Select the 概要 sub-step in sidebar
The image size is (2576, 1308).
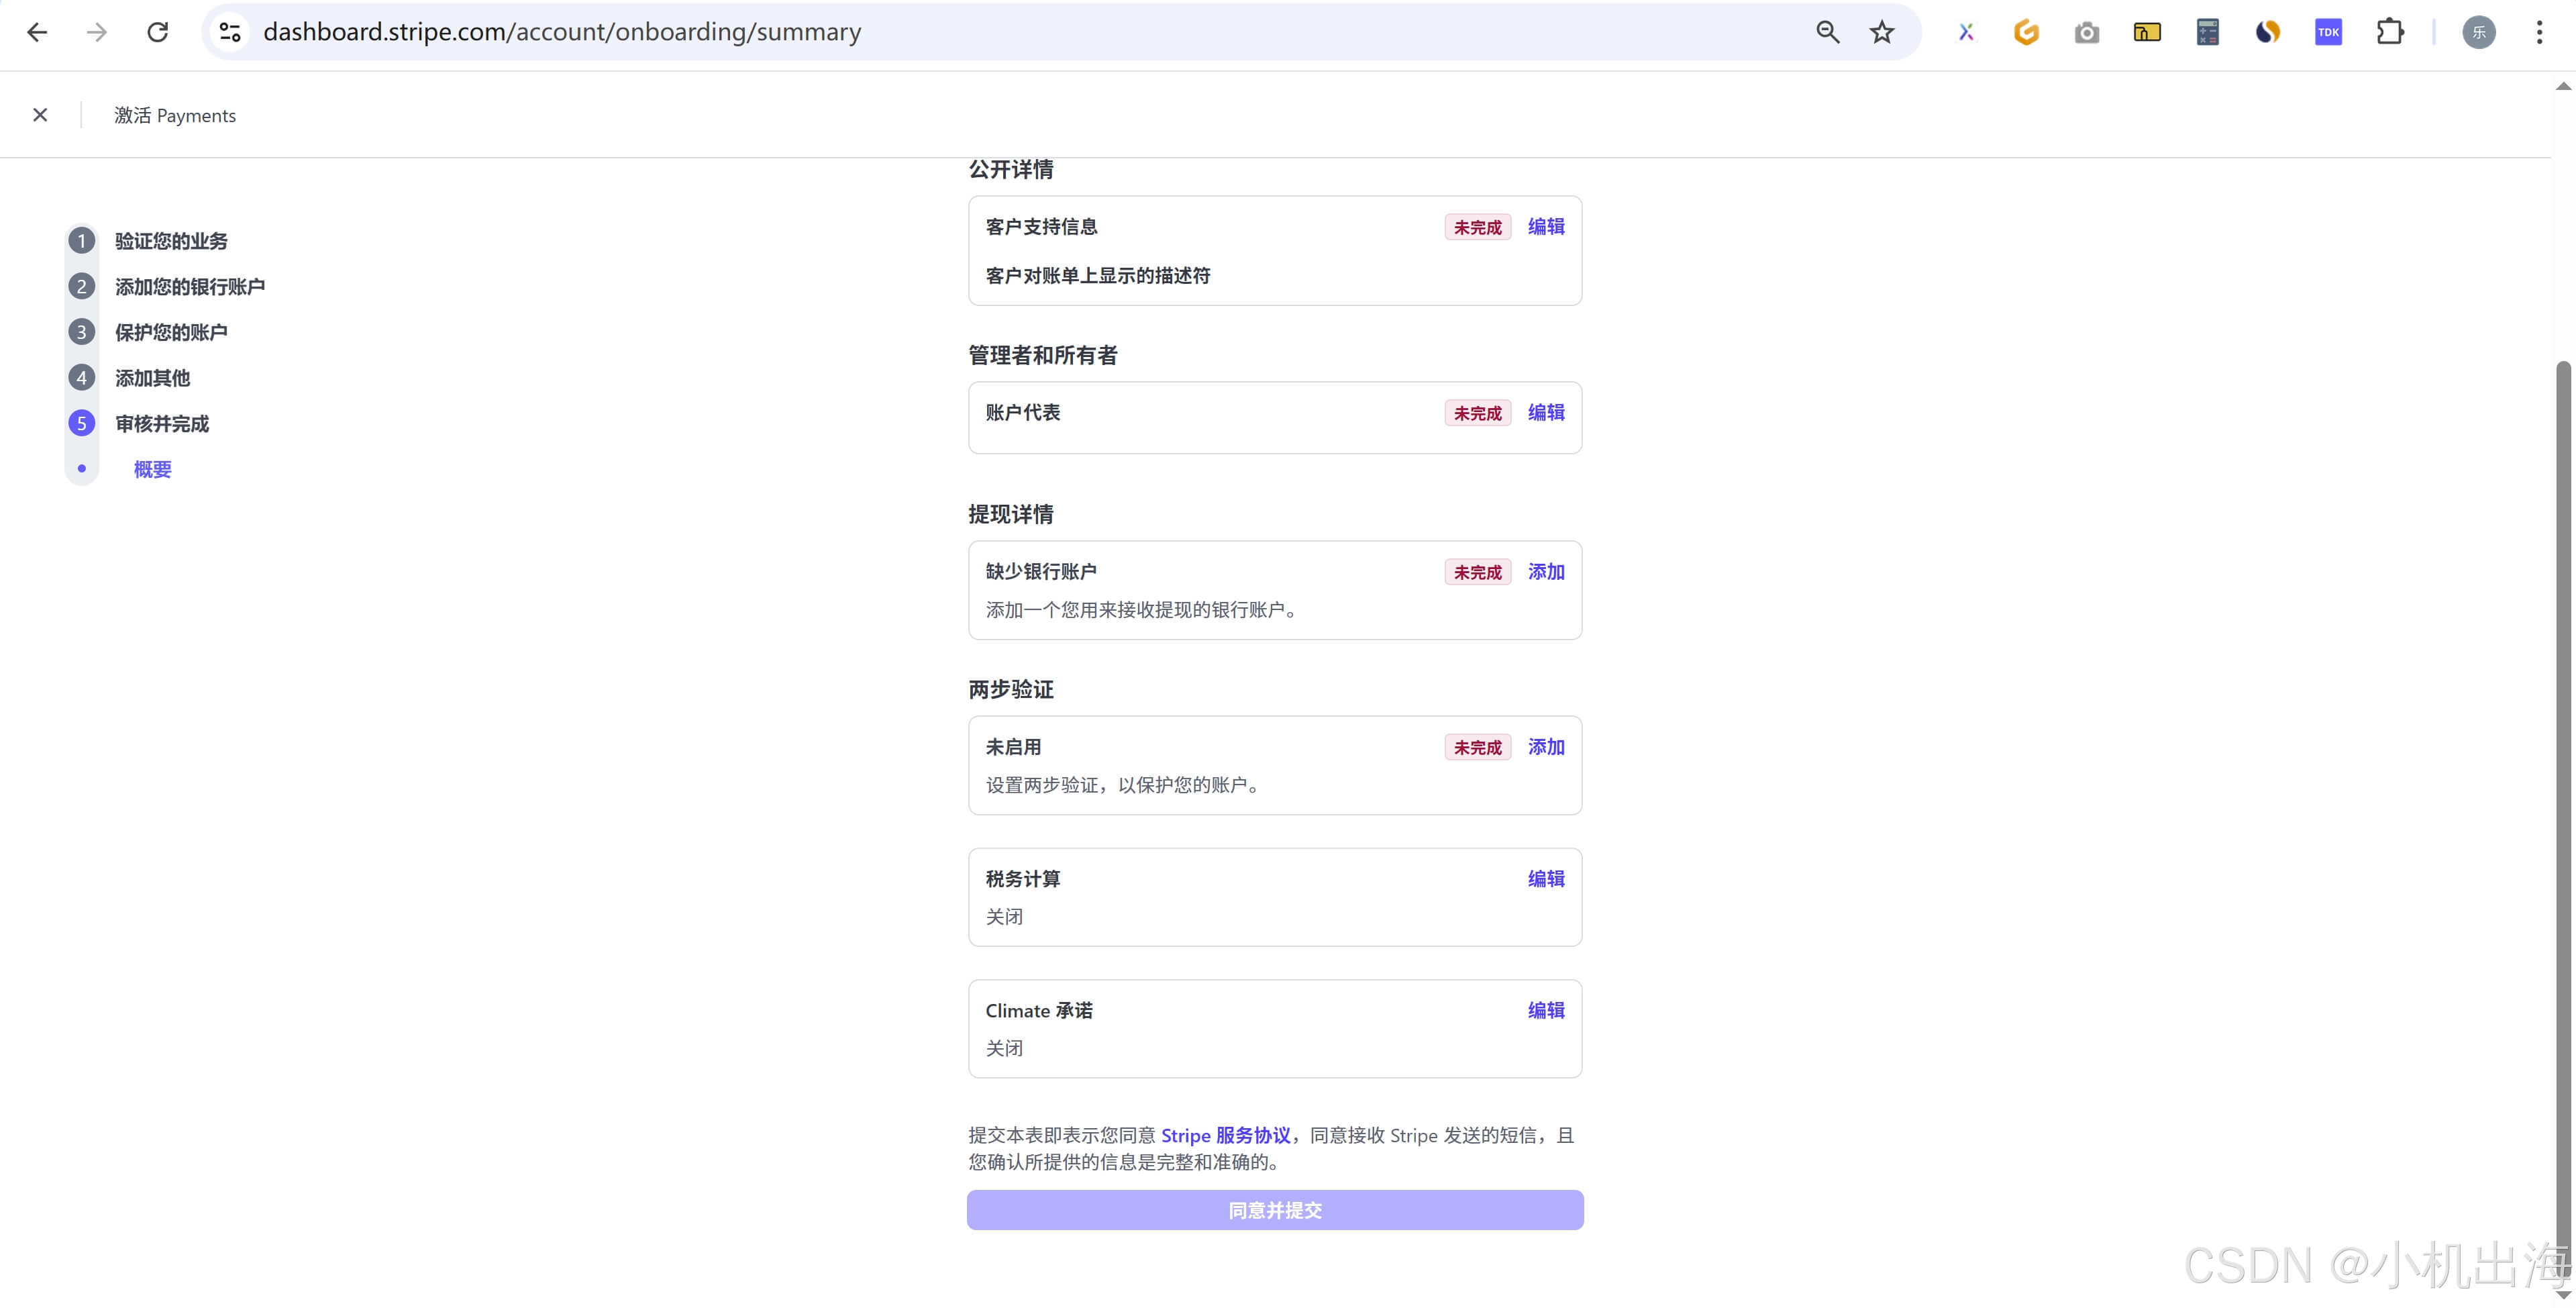click(x=152, y=469)
